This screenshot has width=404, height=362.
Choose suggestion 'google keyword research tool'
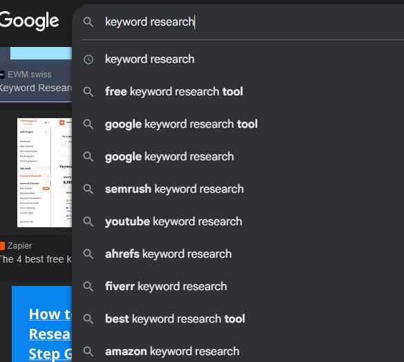pos(239,124)
